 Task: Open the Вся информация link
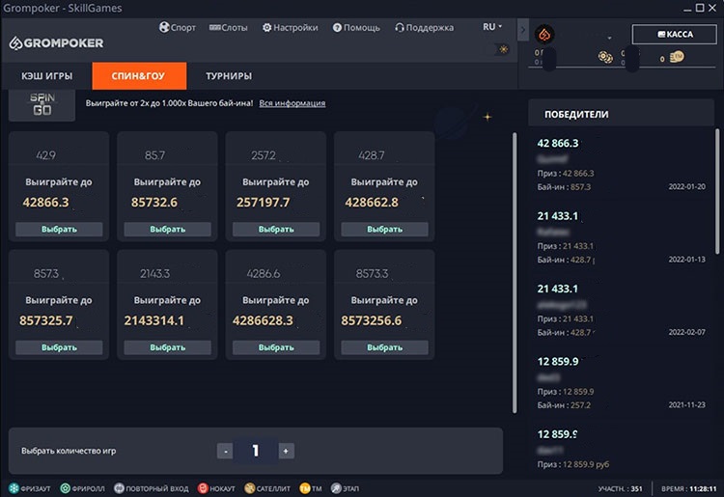pyautogui.click(x=292, y=103)
